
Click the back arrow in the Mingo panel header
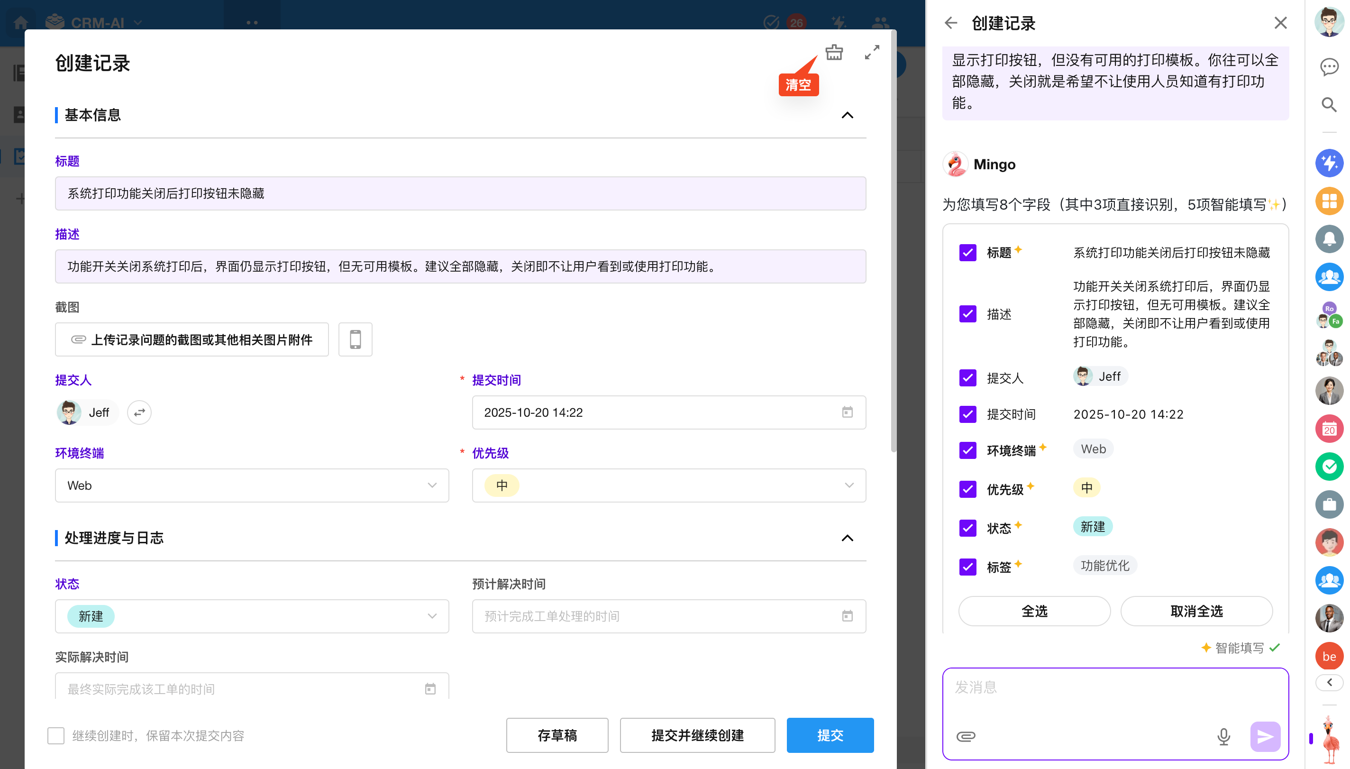[951, 23]
